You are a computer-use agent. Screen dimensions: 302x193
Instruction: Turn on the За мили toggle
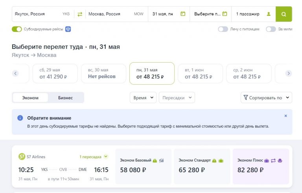click(271, 29)
